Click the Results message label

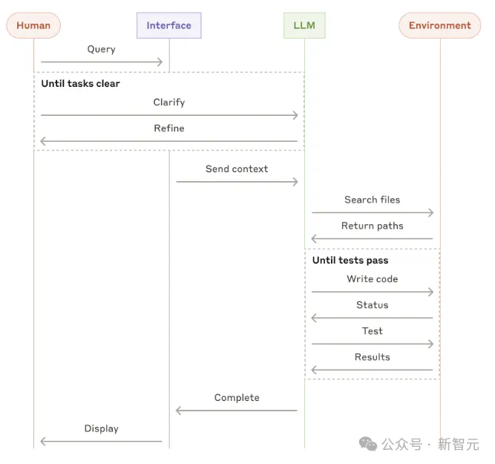[x=373, y=357]
